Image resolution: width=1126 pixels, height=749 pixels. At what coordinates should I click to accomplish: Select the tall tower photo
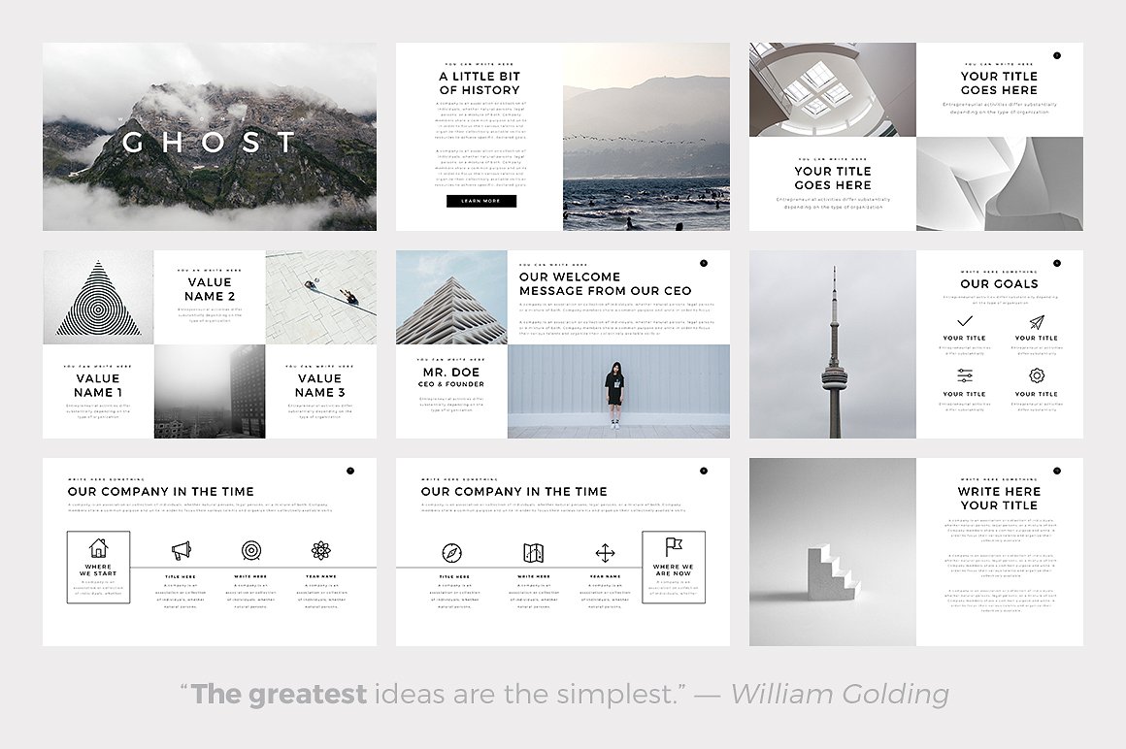click(x=833, y=344)
